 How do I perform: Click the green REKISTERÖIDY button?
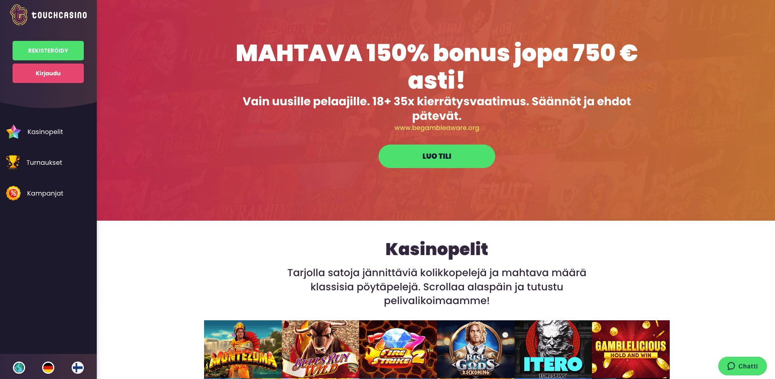pos(48,51)
